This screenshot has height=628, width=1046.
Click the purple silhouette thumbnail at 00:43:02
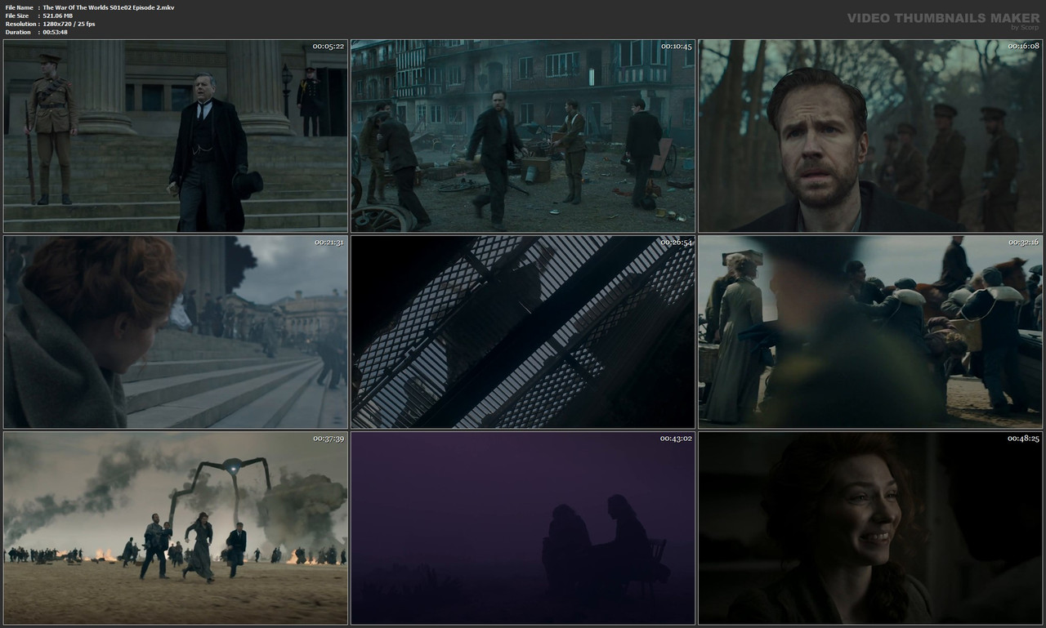pyautogui.click(x=523, y=528)
